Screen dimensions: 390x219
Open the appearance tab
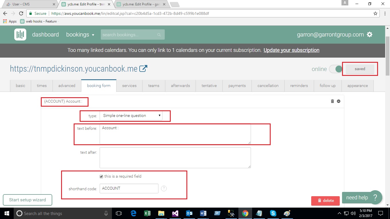point(357,86)
